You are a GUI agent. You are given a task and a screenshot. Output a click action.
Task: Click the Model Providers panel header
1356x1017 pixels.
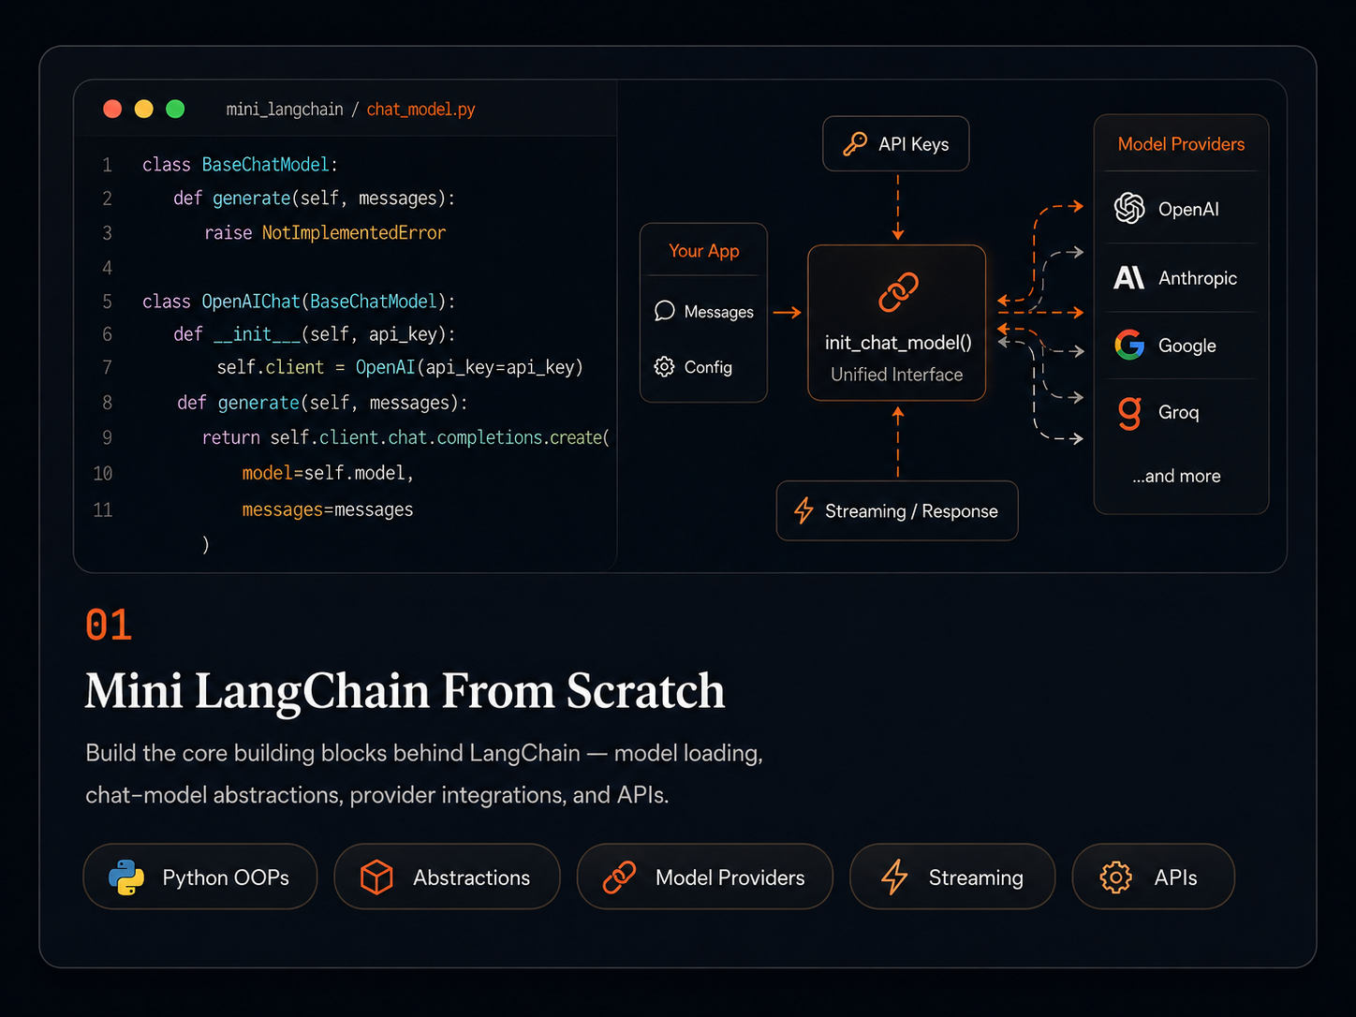pos(1181,144)
